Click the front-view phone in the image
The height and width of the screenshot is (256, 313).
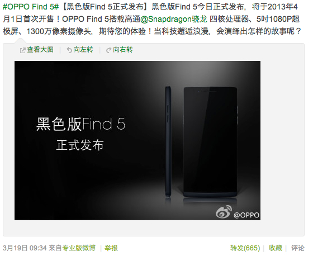point(210,142)
